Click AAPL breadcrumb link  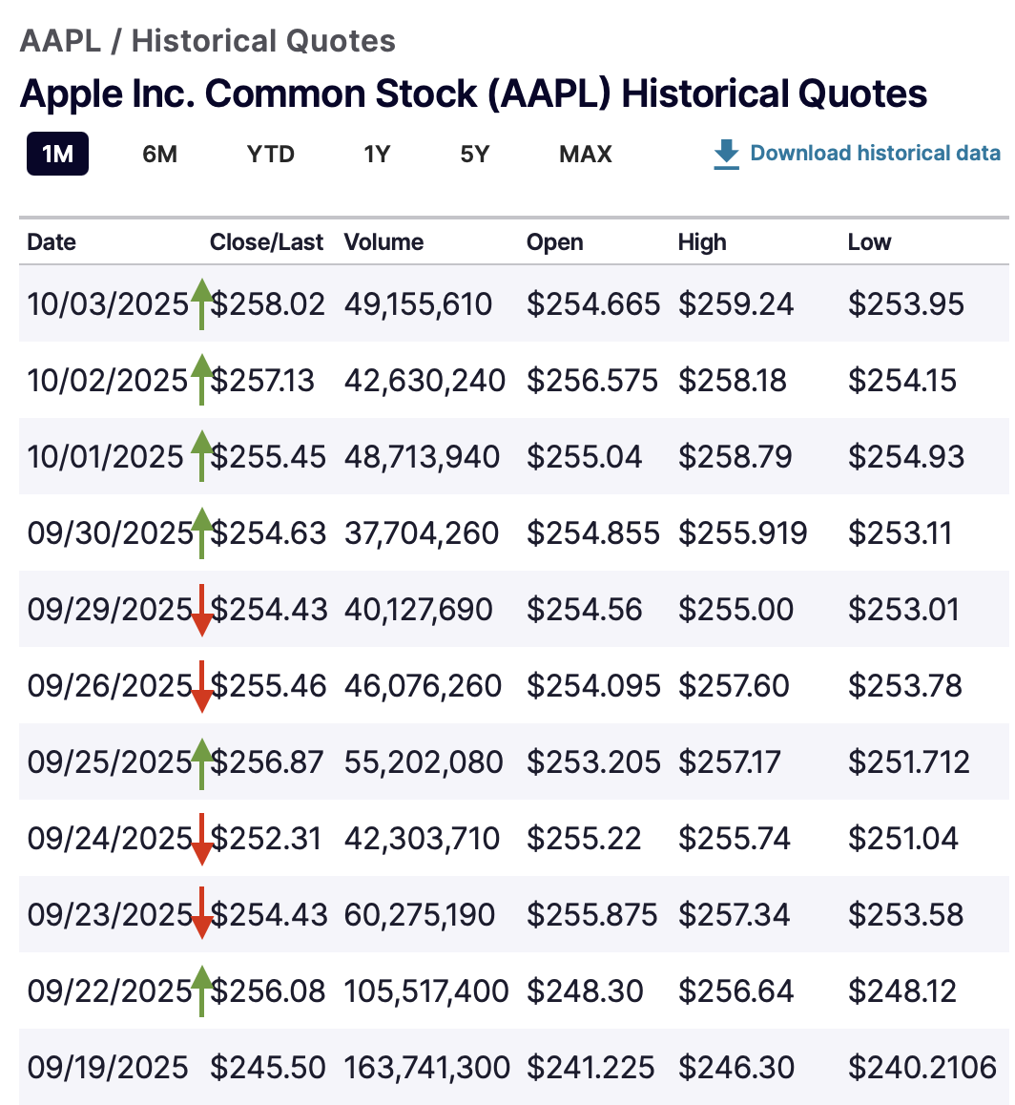[x=59, y=42]
